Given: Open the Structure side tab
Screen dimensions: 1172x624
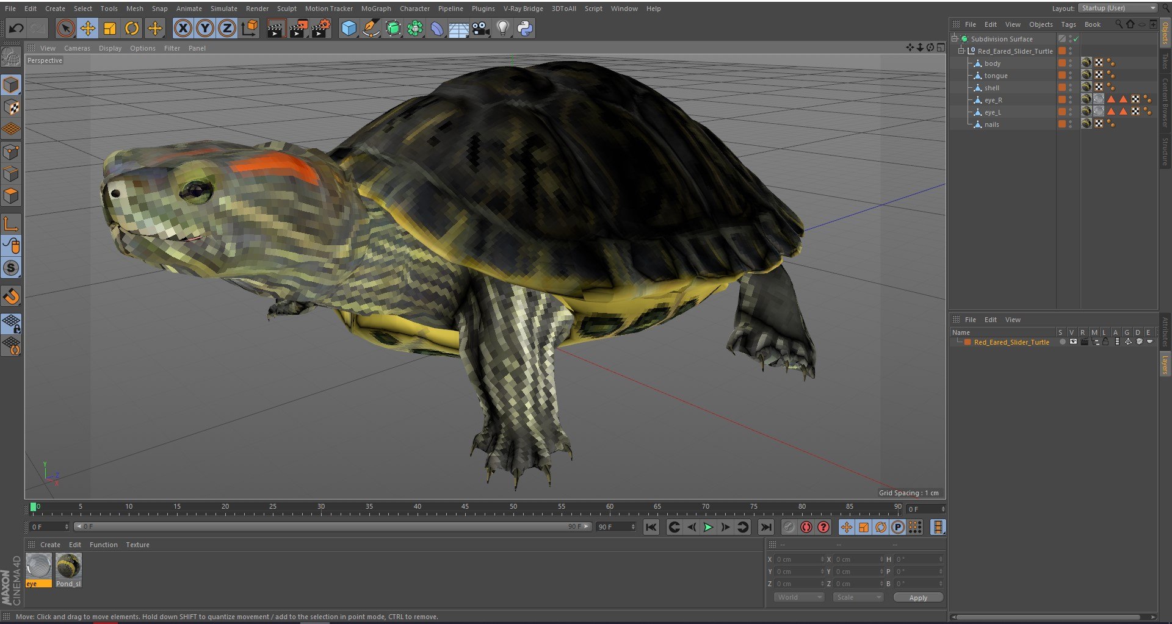Looking at the screenshot, I should click(x=1165, y=151).
